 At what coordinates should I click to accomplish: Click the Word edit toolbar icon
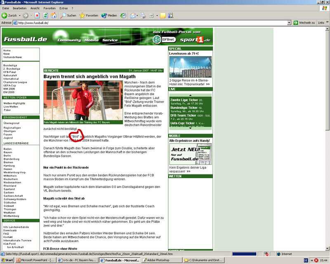(x=151, y=15)
